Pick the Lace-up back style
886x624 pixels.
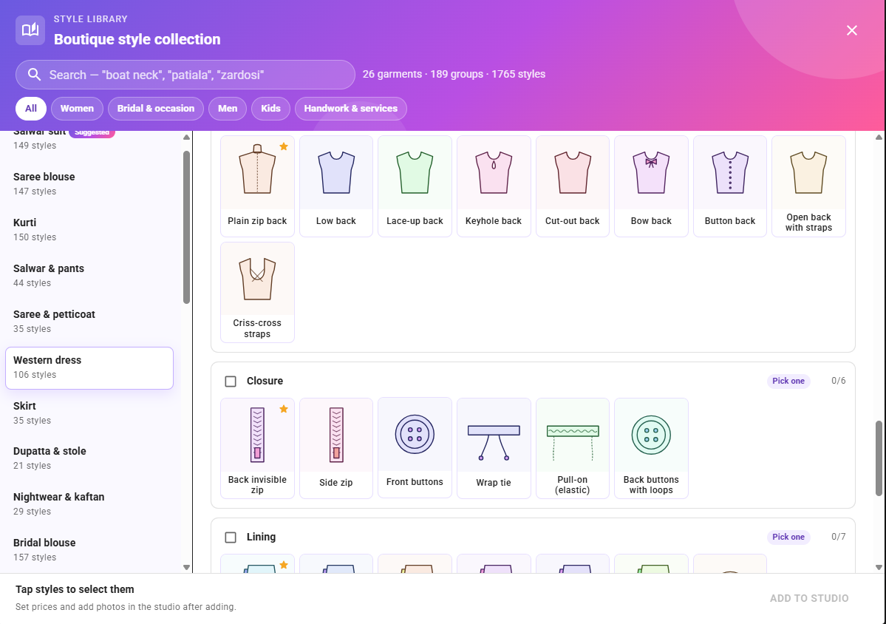click(x=415, y=186)
